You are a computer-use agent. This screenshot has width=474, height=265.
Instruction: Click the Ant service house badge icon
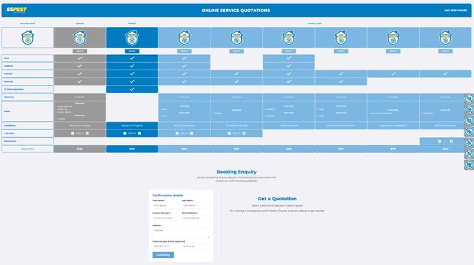pos(185,38)
